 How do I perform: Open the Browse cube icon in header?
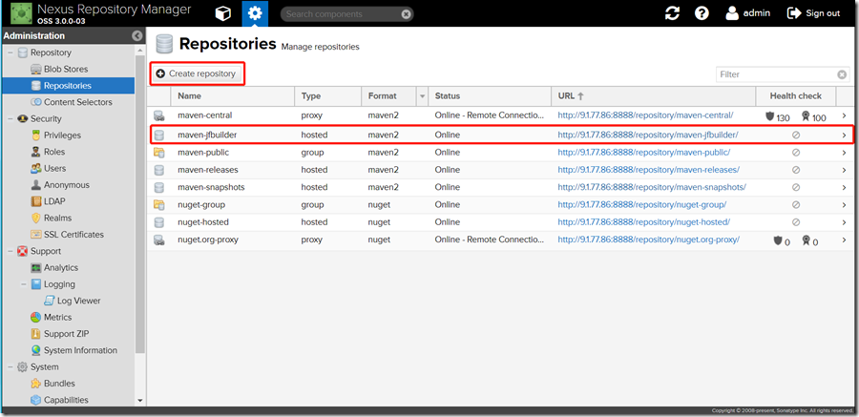click(223, 13)
